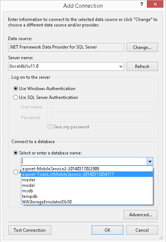
Task: Open the Advanced... settings button
Action: point(141,215)
